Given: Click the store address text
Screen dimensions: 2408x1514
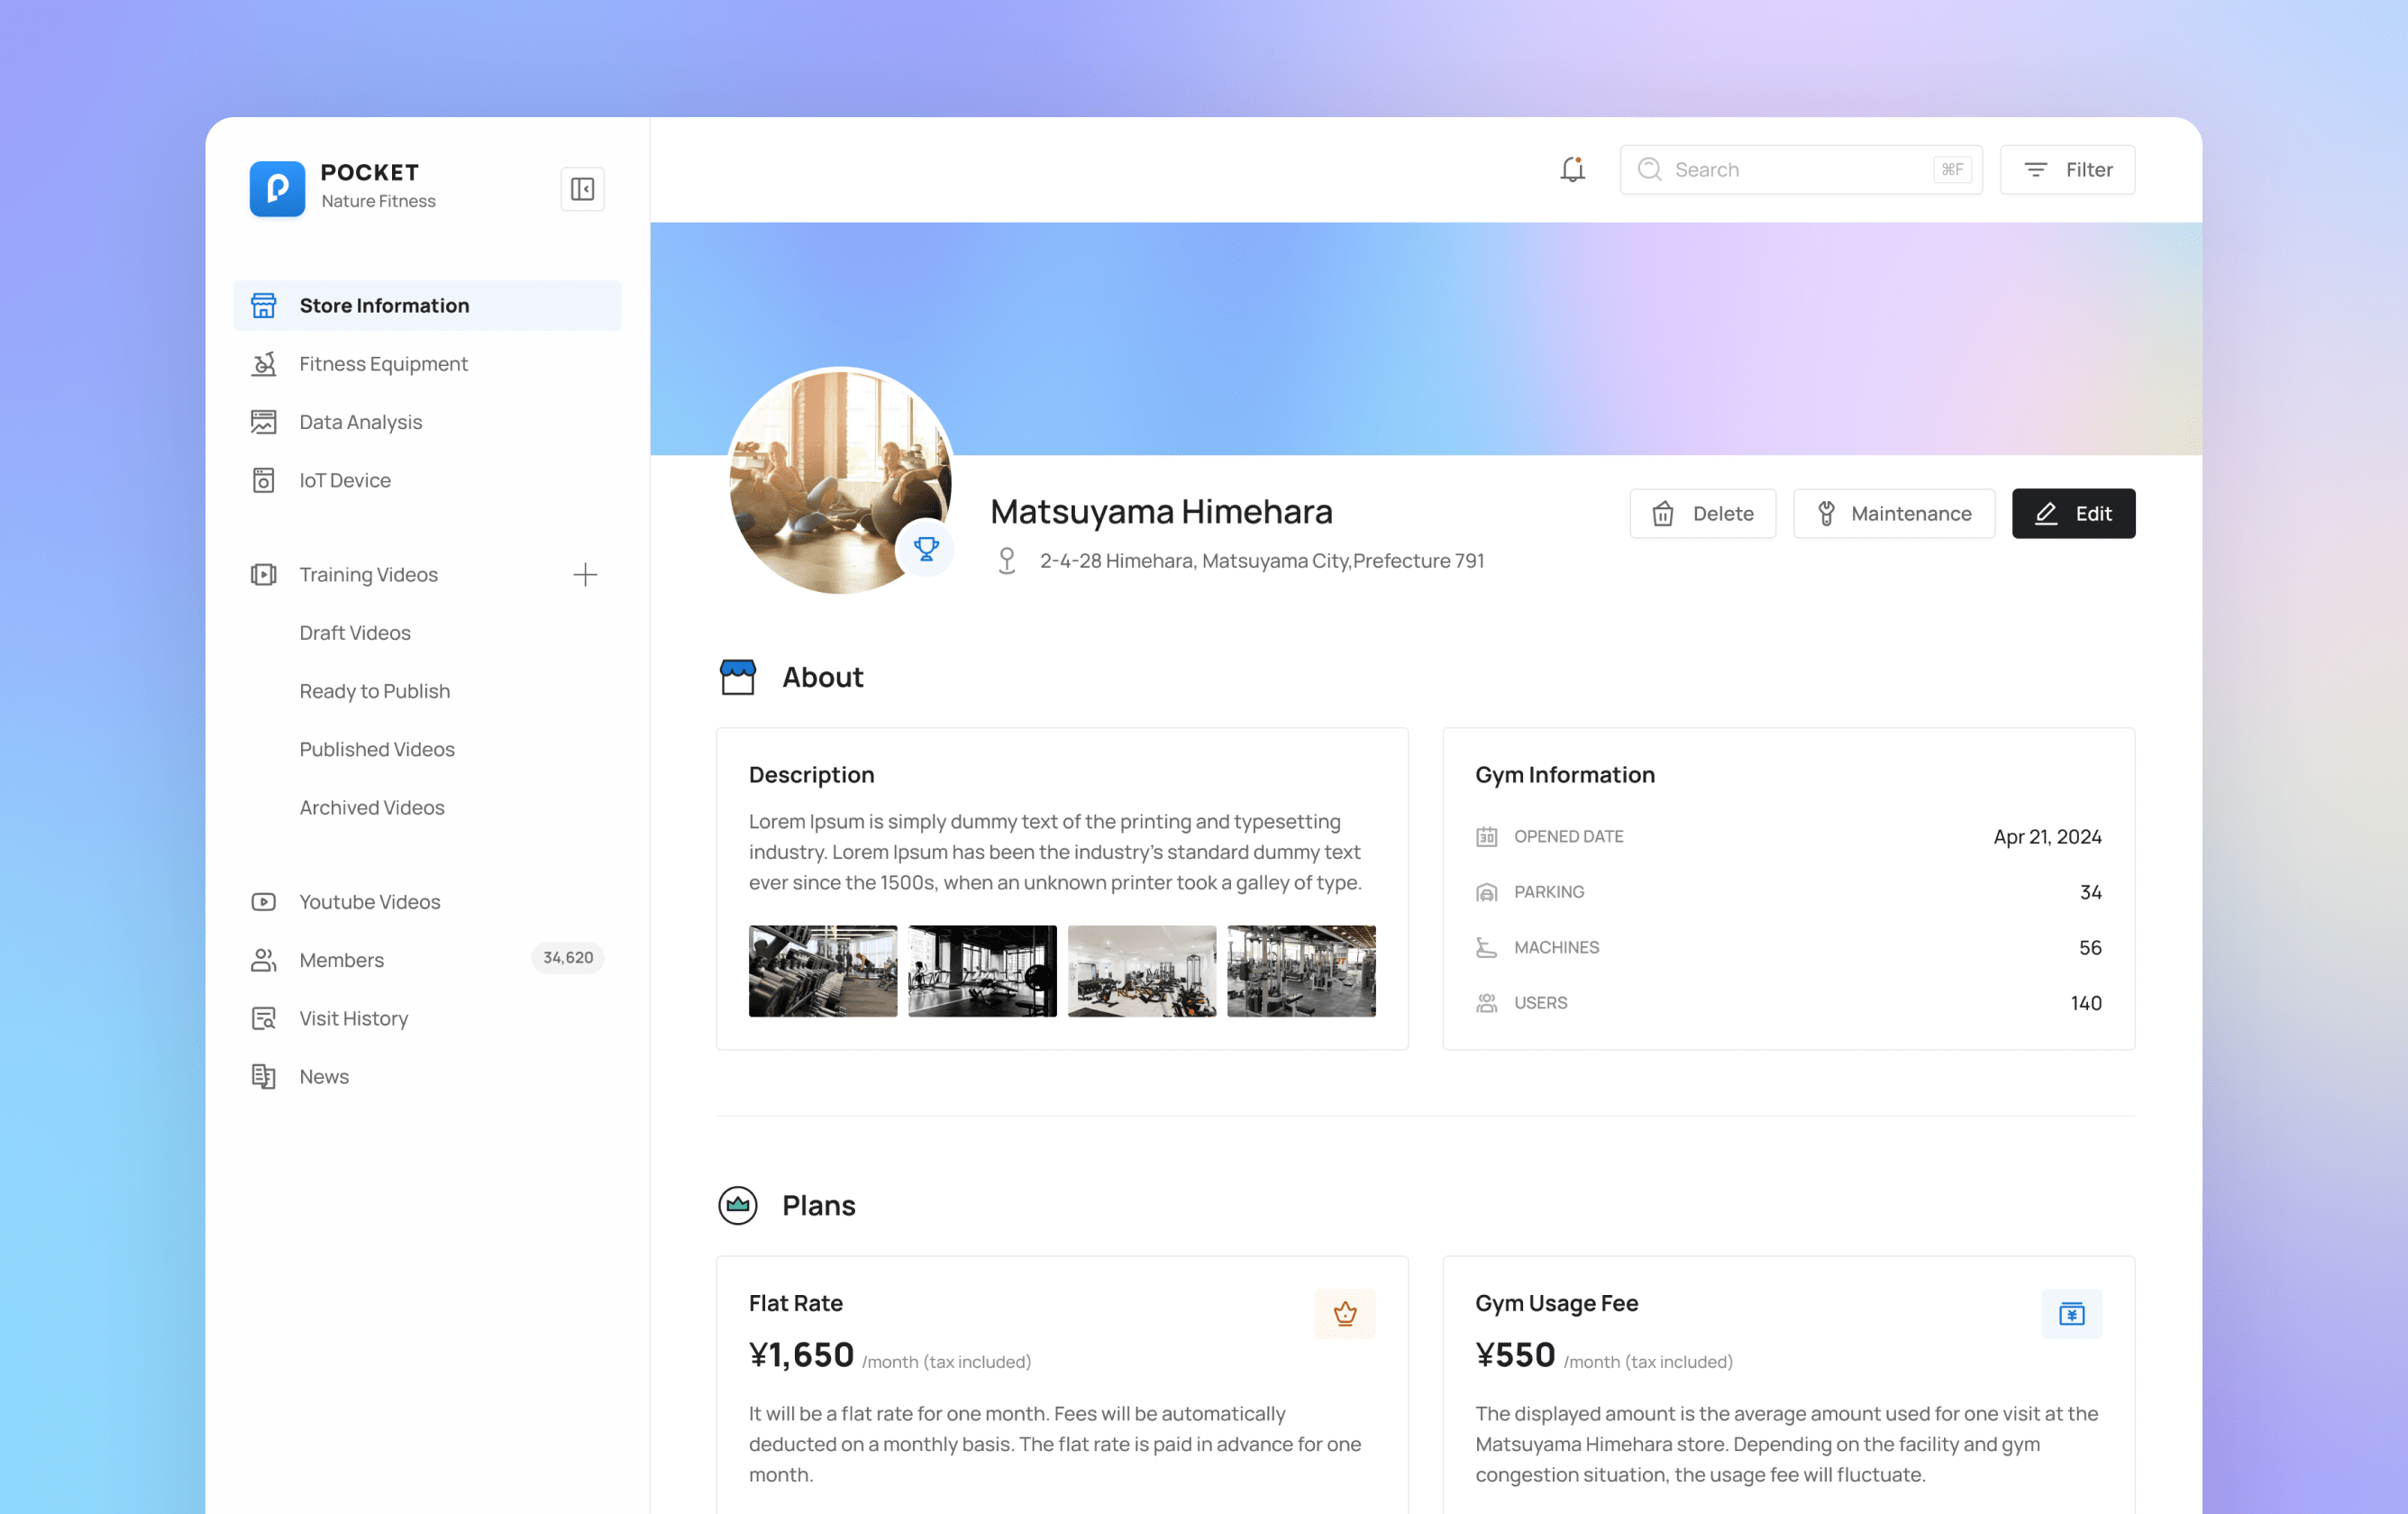Looking at the screenshot, I should 1262,560.
